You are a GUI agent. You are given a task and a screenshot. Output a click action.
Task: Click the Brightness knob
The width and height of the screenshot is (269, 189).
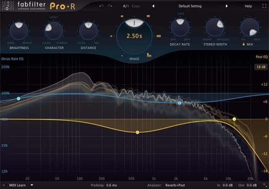pos(19,31)
